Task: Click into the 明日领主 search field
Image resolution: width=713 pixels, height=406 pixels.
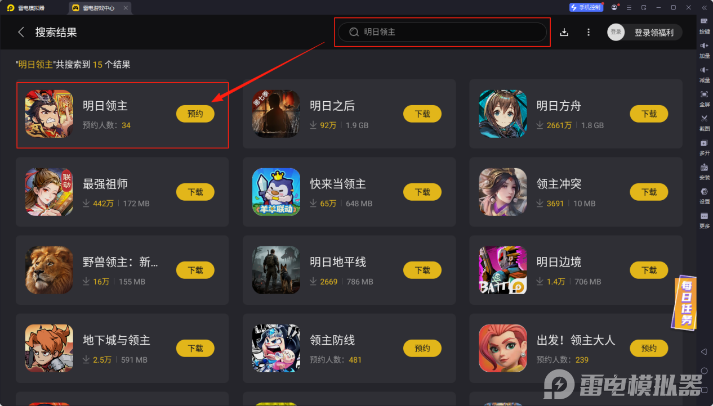Action: click(x=443, y=32)
